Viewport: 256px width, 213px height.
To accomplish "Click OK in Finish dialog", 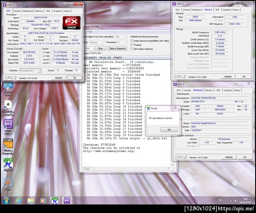I will pyautogui.click(x=169, y=129).
